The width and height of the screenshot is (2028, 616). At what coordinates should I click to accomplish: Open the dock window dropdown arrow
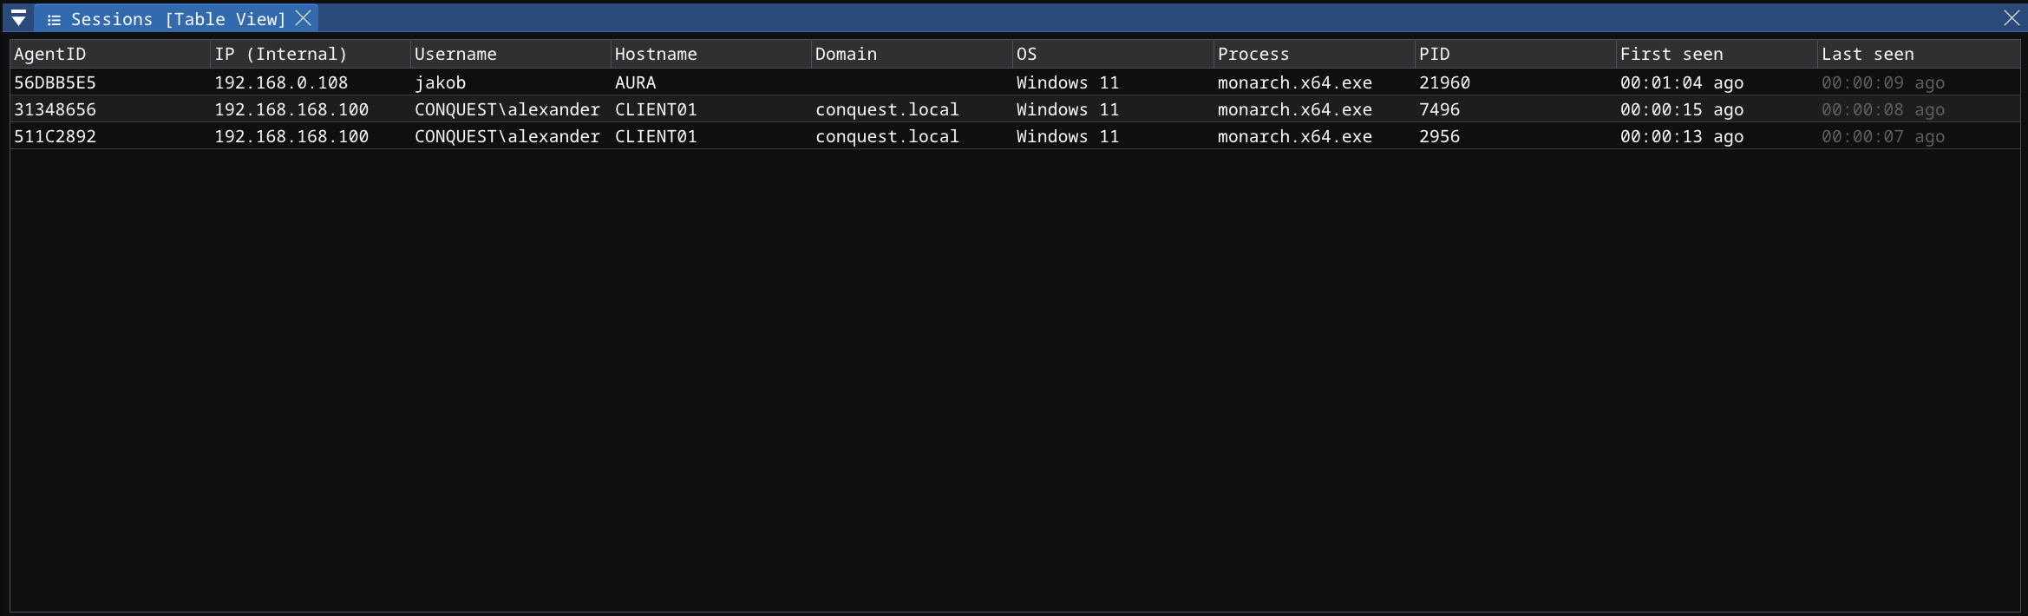point(18,18)
